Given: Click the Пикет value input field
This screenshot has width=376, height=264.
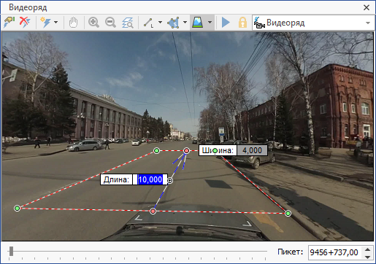Looking at the screenshot, I should click(335, 252).
